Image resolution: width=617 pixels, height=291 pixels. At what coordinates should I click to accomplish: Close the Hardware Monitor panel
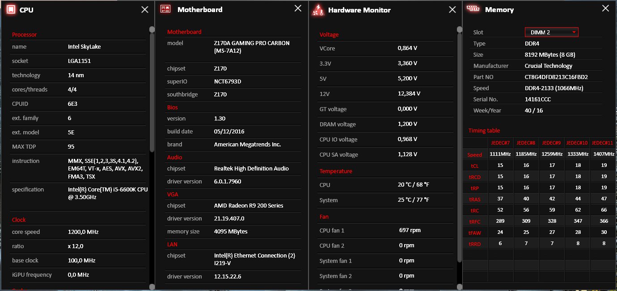point(452,9)
